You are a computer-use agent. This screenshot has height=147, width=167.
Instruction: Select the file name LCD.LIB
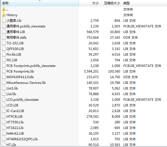tap(12, 105)
